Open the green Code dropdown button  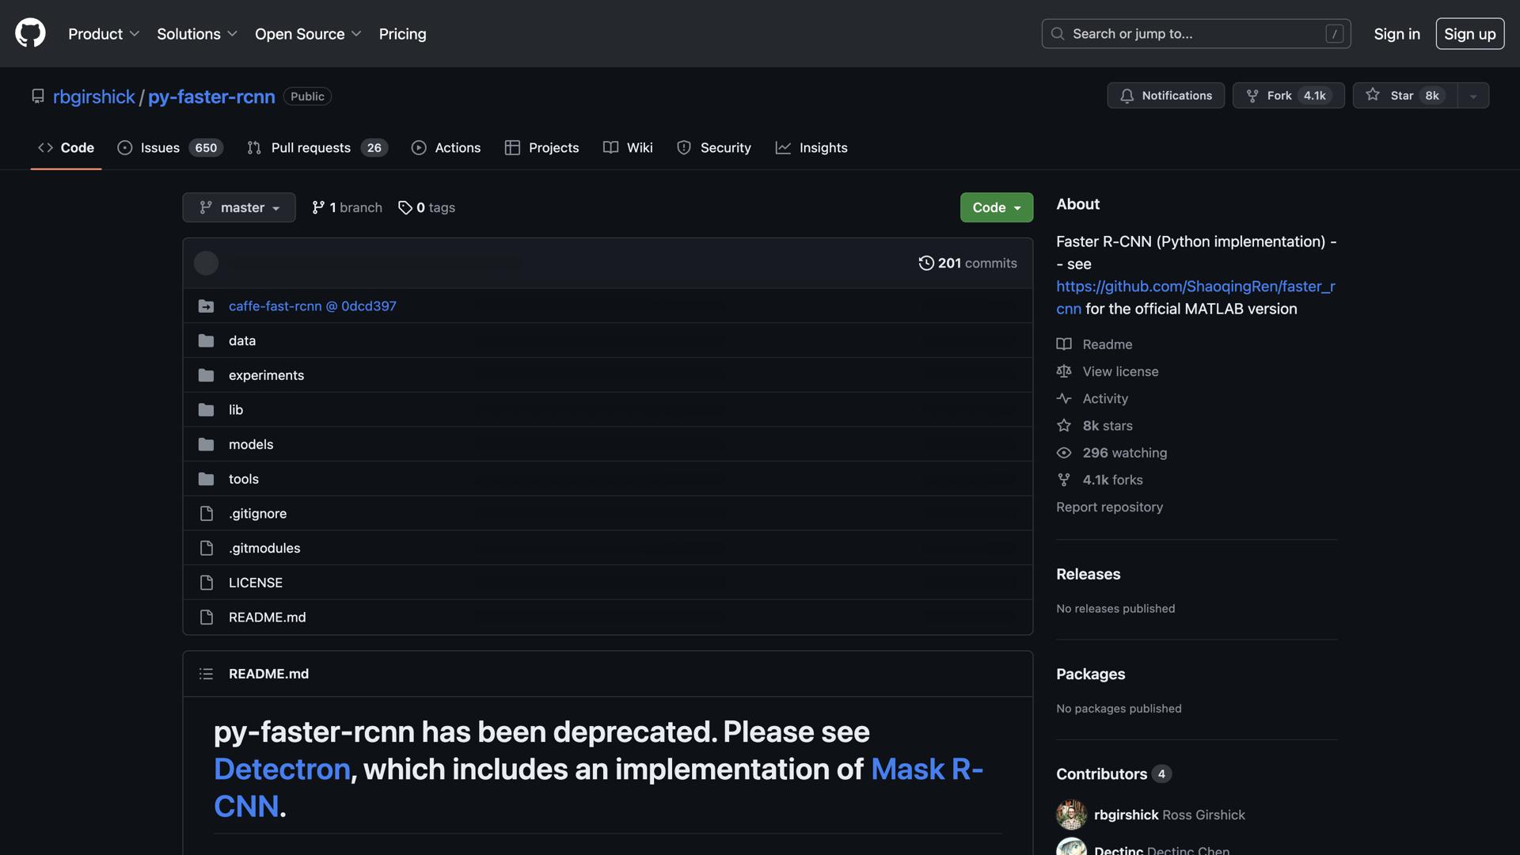click(x=996, y=207)
